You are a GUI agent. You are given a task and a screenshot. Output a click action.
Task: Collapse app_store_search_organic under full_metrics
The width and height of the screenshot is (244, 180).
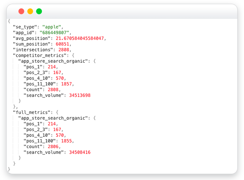pos(94,118)
